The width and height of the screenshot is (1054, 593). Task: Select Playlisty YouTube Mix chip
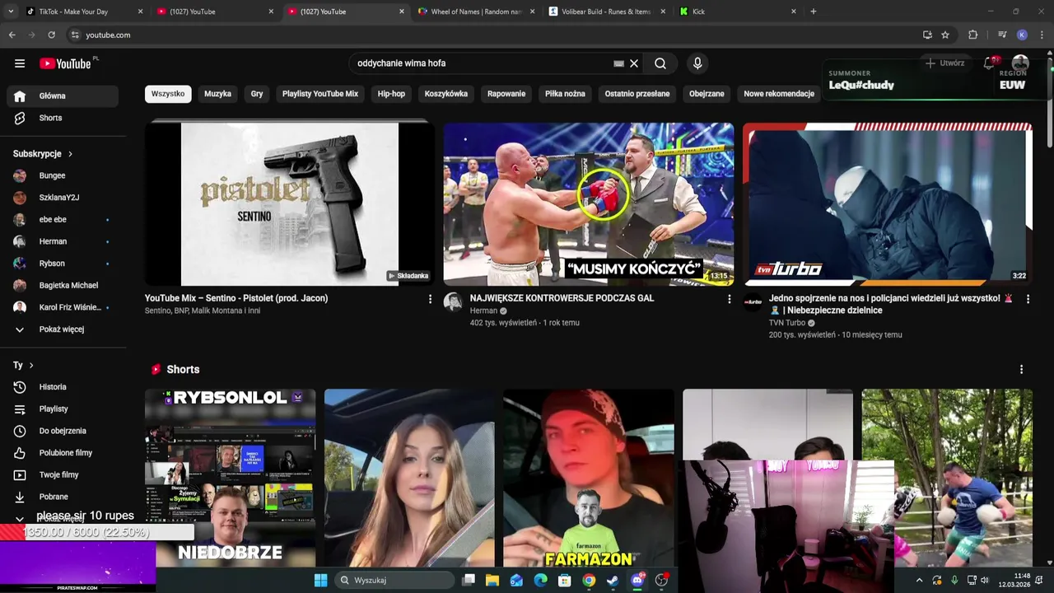click(x=320, y=94)
